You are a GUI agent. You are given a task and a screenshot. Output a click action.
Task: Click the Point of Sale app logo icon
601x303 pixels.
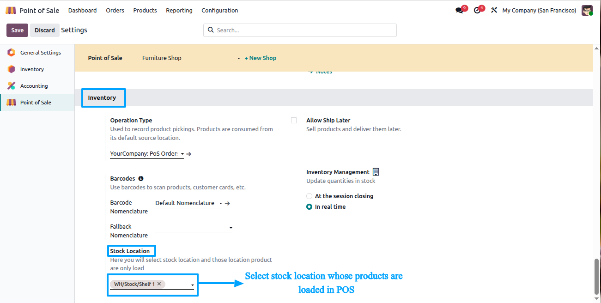click(x=11, y=10)
